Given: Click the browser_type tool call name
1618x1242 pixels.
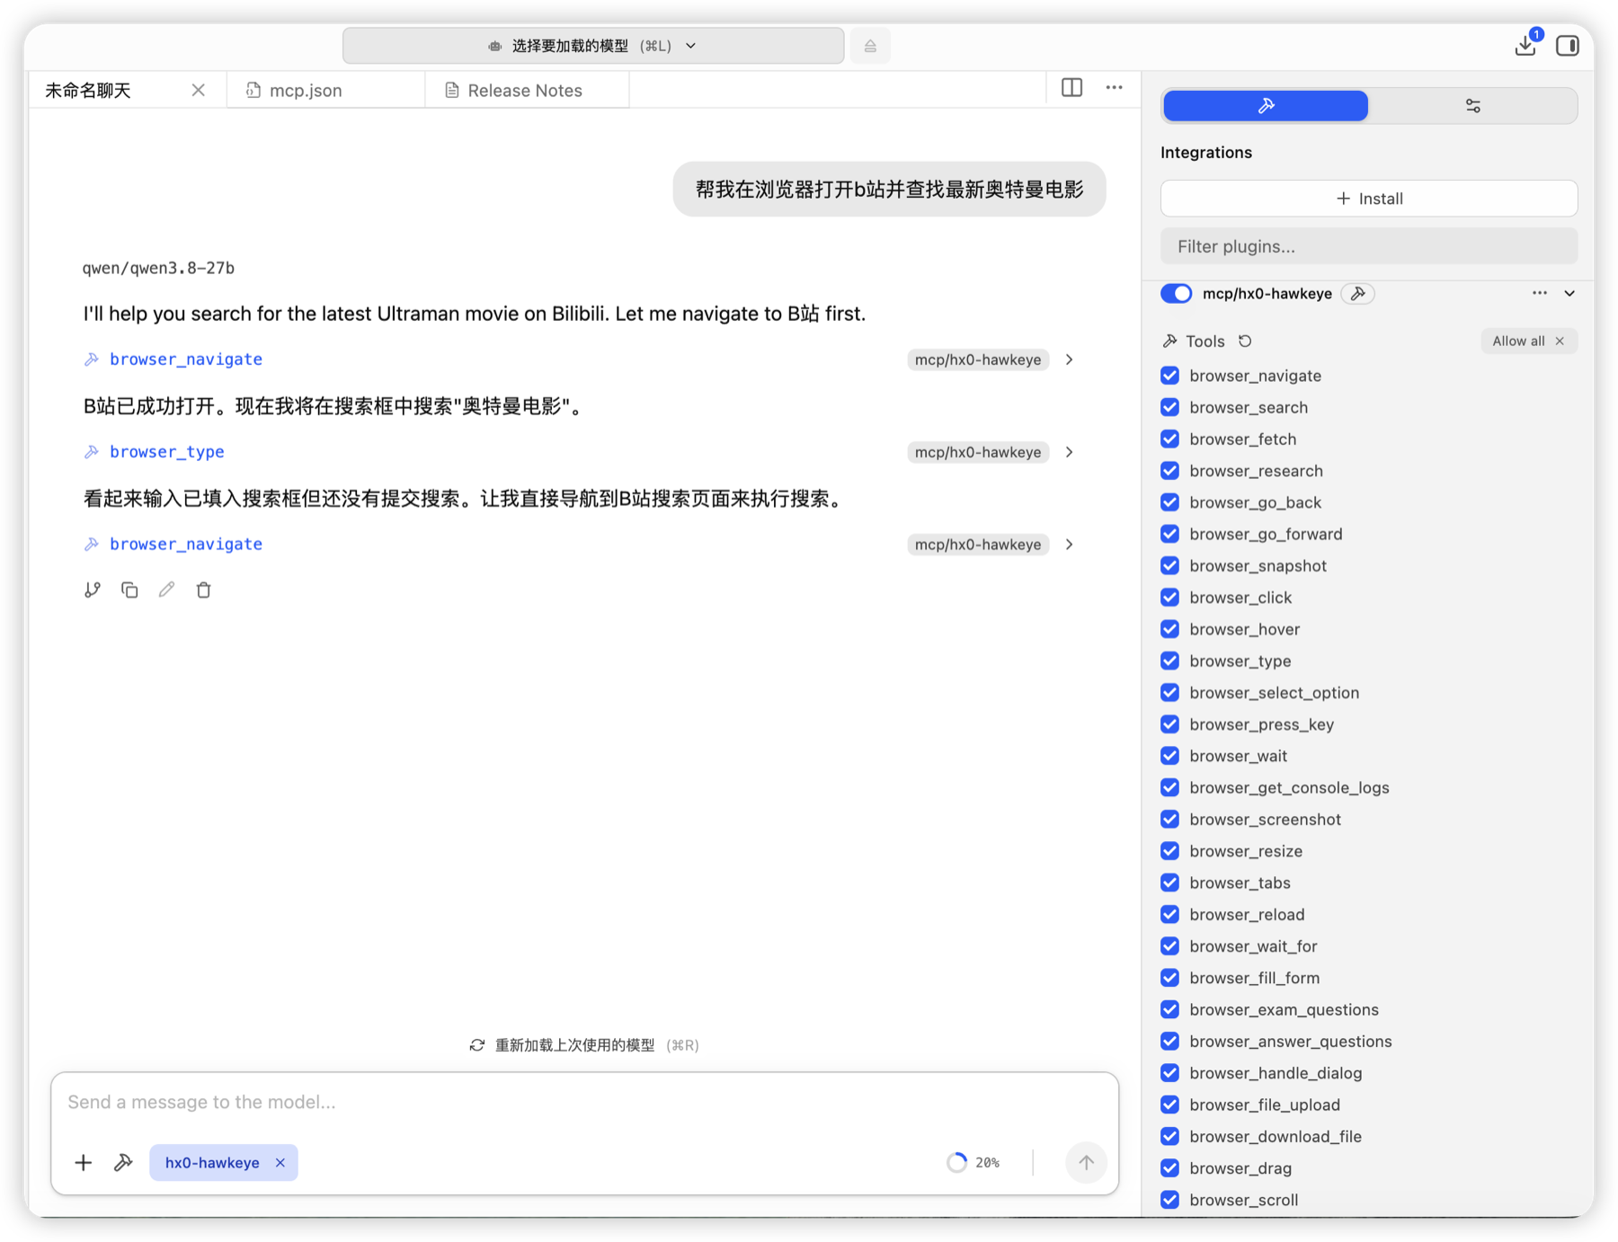Looking at the screenshot, I should point(167,452).
